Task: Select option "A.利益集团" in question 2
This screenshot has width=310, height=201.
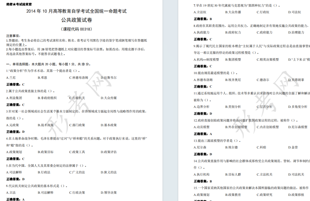Action: [x=14, y=98]
